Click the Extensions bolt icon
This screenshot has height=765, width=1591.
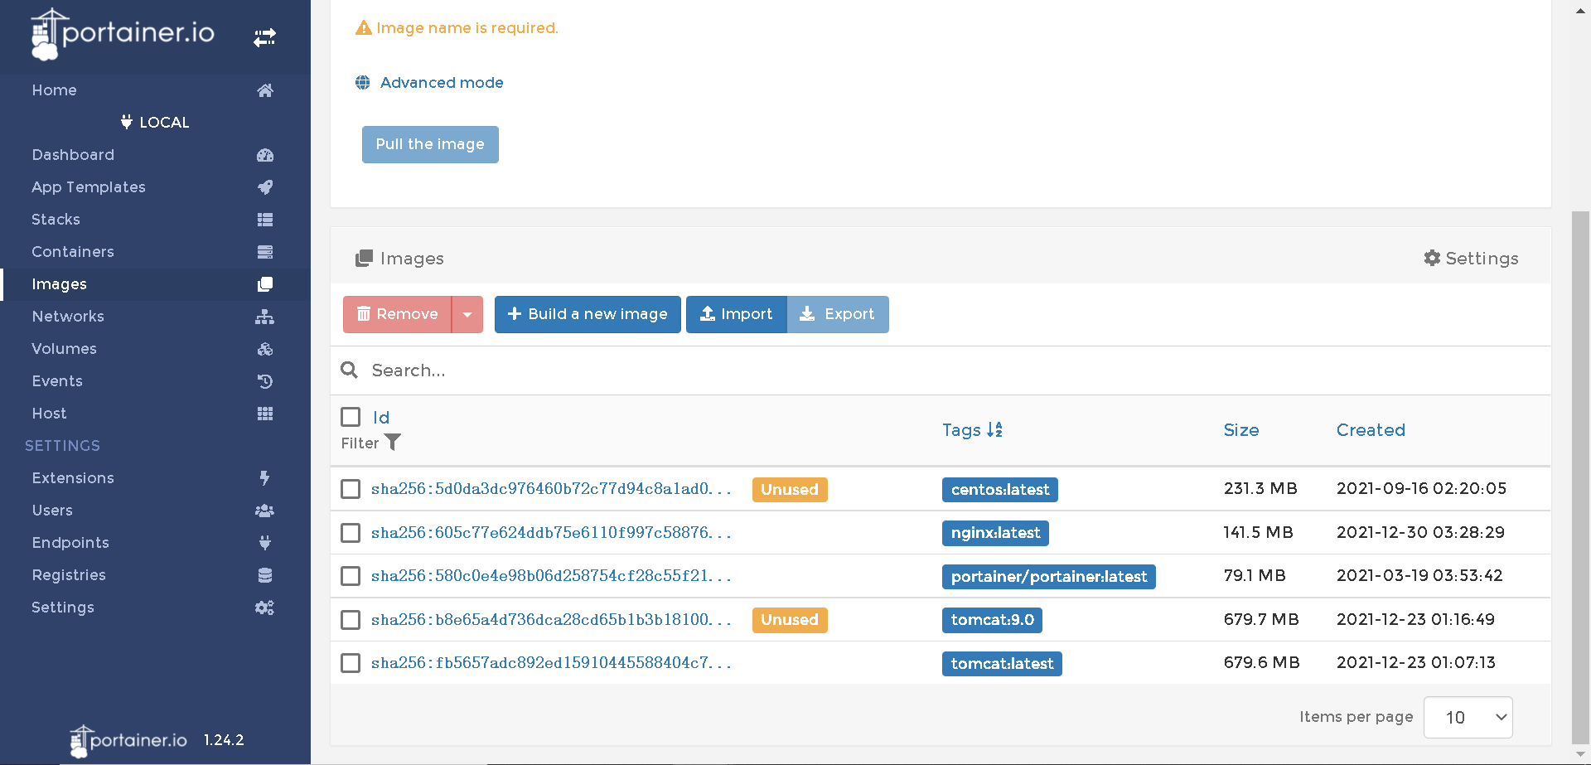(x=265, y=478)
